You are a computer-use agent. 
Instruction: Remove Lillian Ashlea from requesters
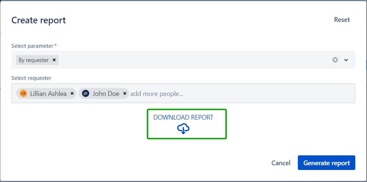click(72, 94)
